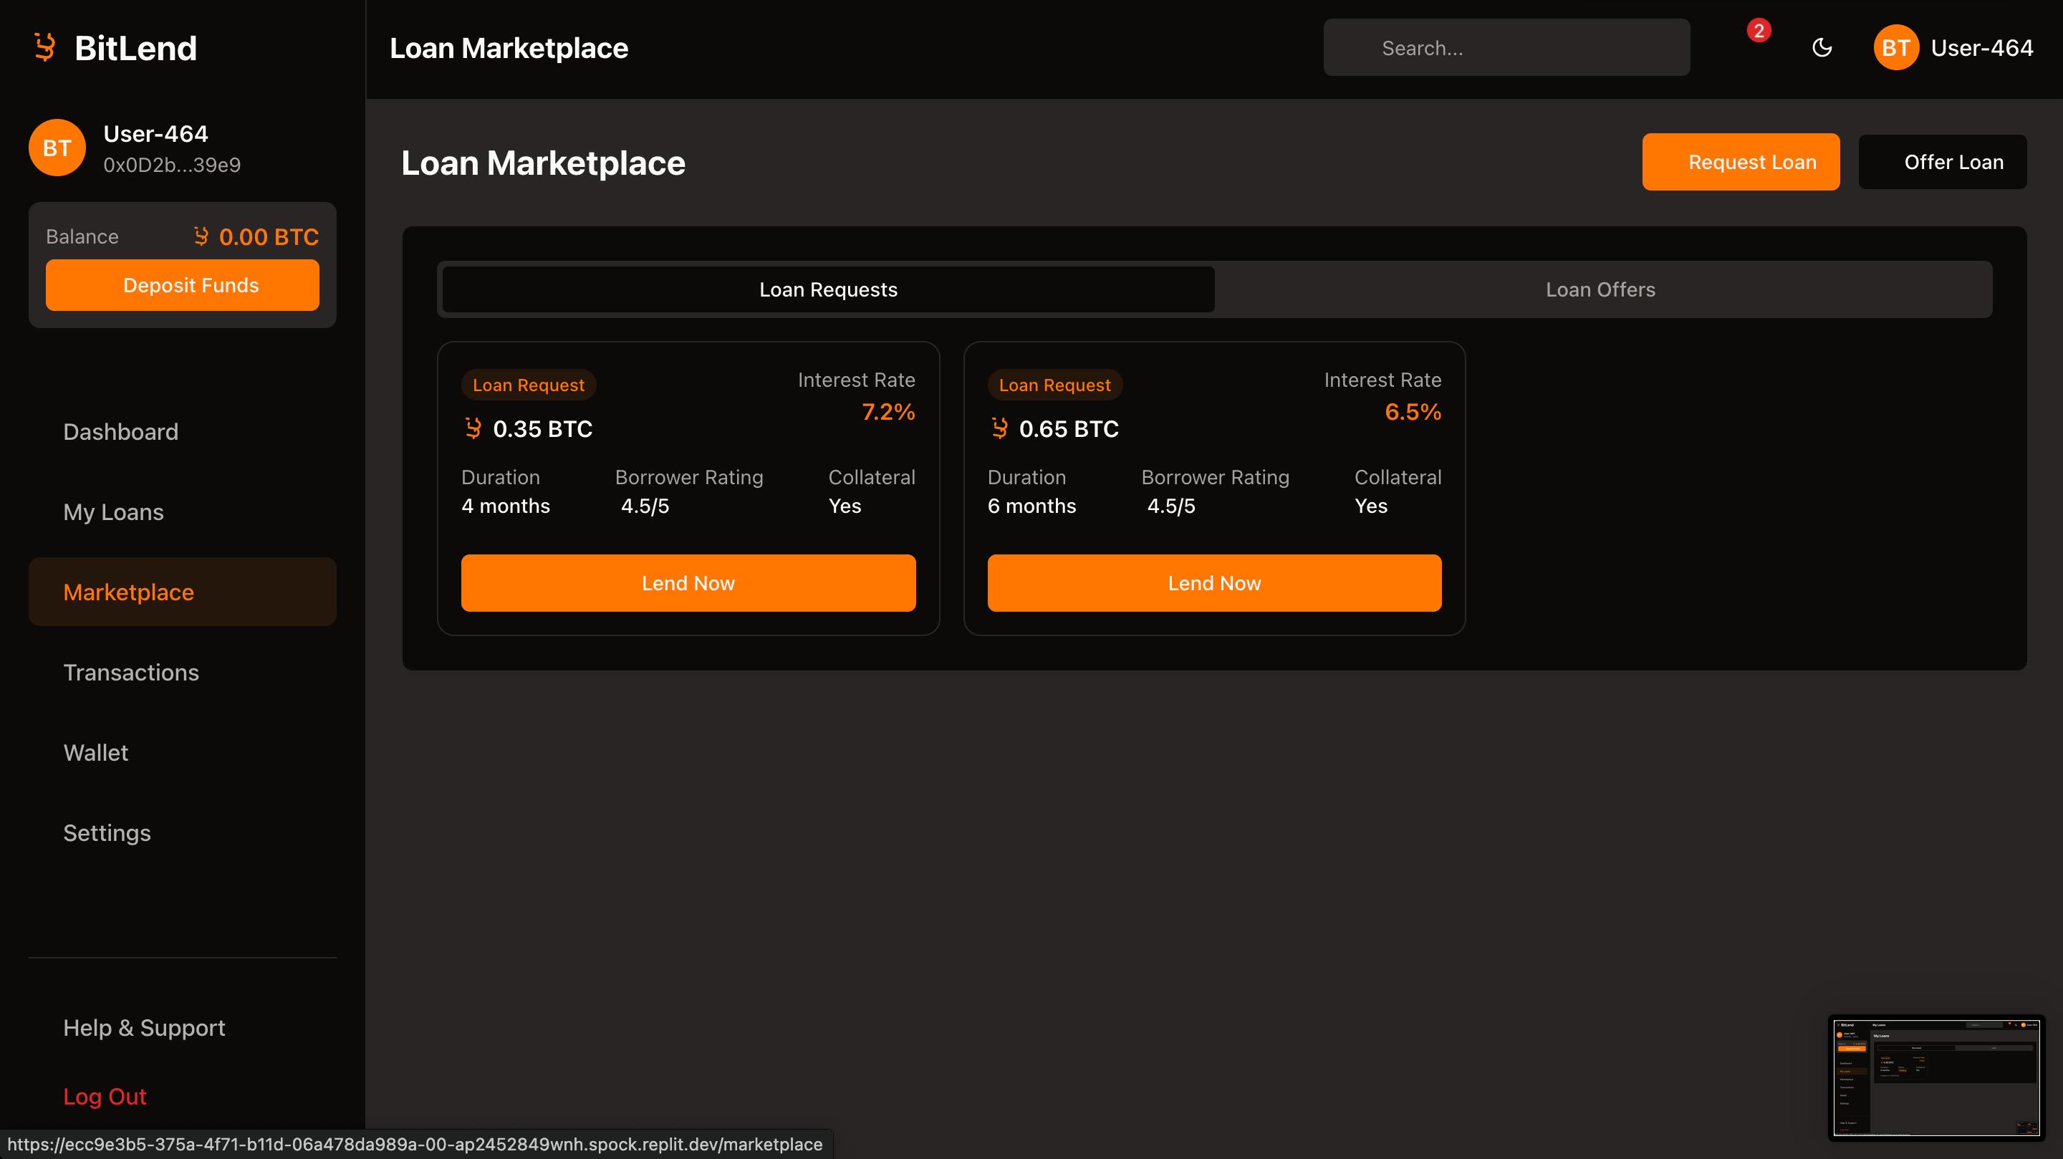Click Lend Now on 0.35 BTC request
This screenshot has height=1159, width=2063.
click(688, 583)
